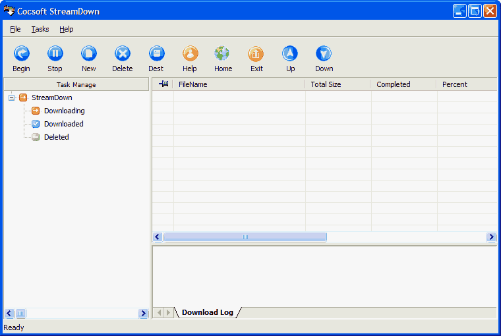The height and width of the screenshot is (336, 501).
Task: Click the file list horizontal scrollbar thumb
Action: (x=245, y=237)
